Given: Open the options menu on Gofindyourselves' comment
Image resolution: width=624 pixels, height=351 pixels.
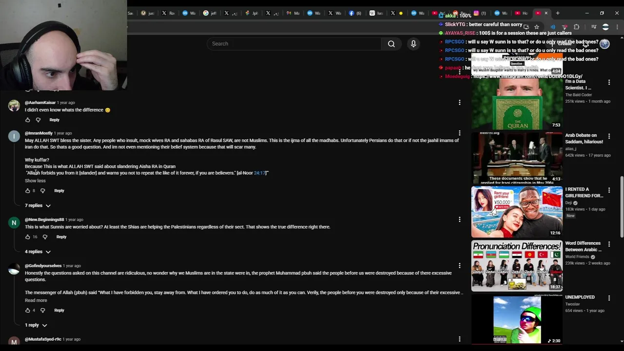Looking at the screenshot, I should (x=459, y=266).
